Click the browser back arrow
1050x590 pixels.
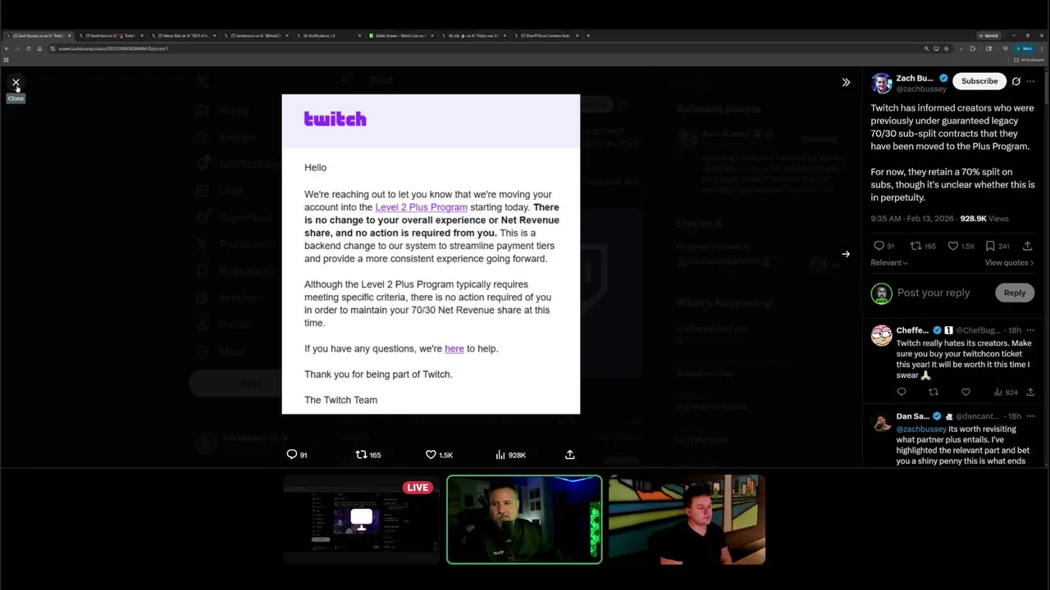(7, 48)
